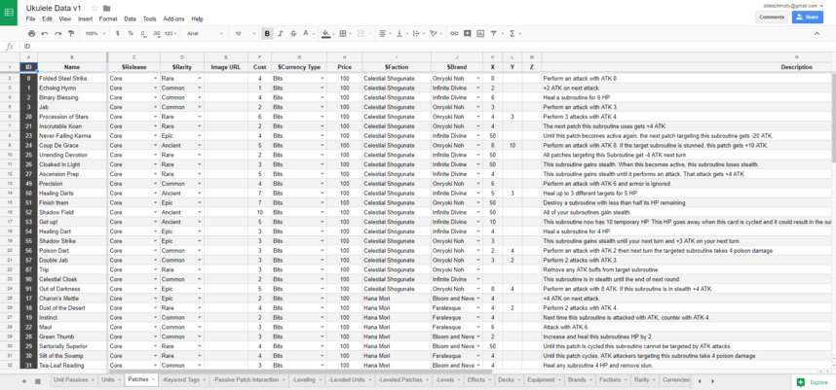Image resolution: width=836 pixels, height=390 pixels.
Task: Select column header letter G
Action: coord(299,57)
